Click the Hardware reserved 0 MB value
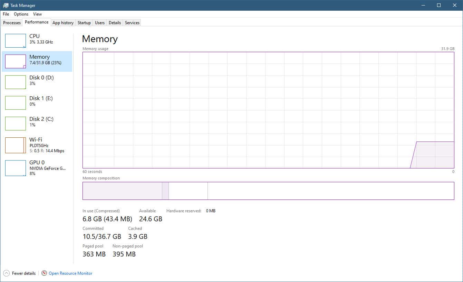 [211, 211]
